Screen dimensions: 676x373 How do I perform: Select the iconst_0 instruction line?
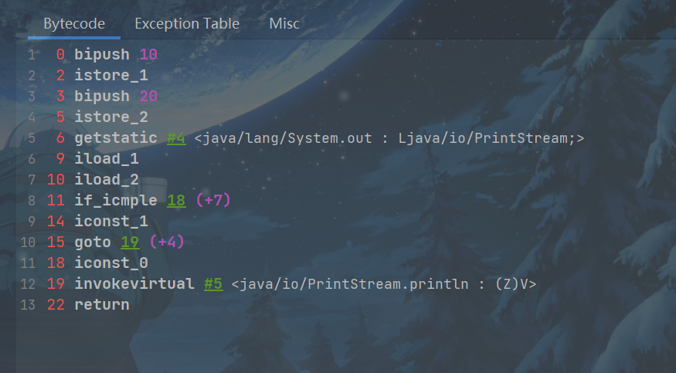click(110, 263)
